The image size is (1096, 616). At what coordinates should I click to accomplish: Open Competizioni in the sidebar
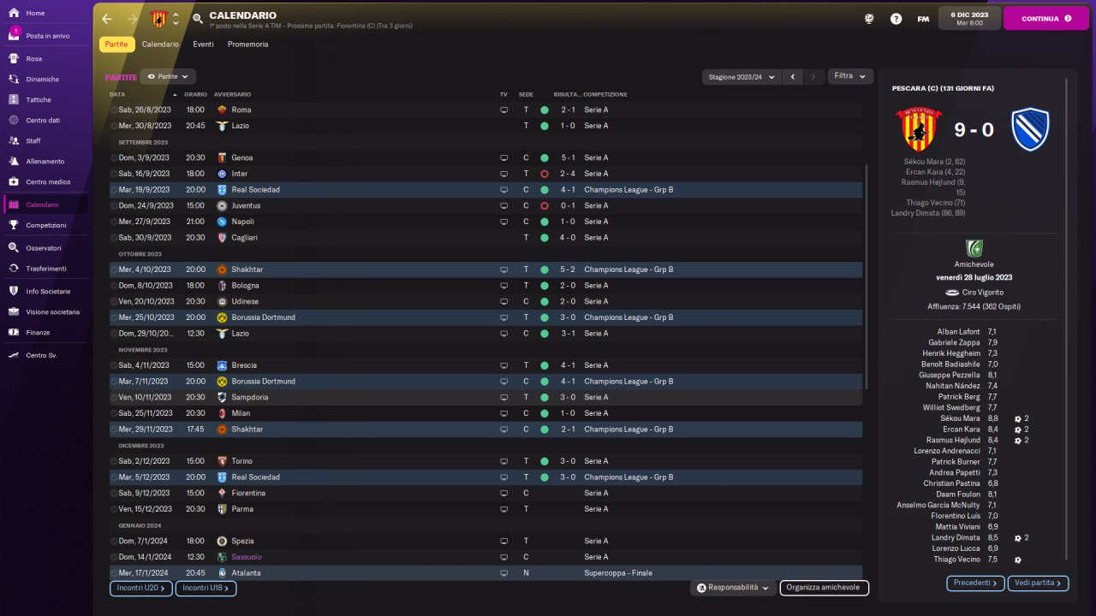point(46,226)
